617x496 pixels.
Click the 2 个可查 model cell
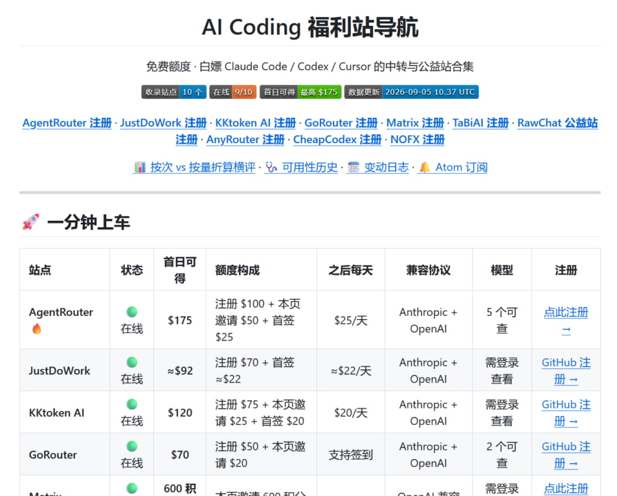coord(502,455)
